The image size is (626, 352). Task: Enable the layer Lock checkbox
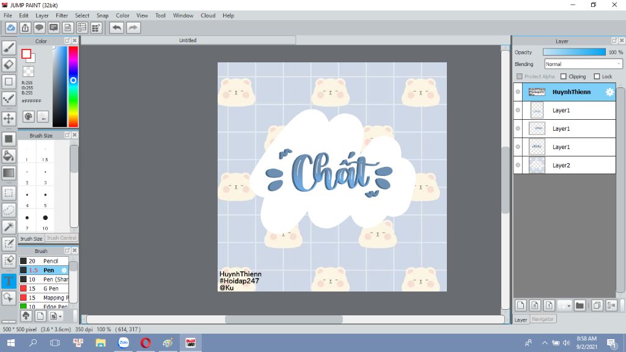(x=597, y=76)
